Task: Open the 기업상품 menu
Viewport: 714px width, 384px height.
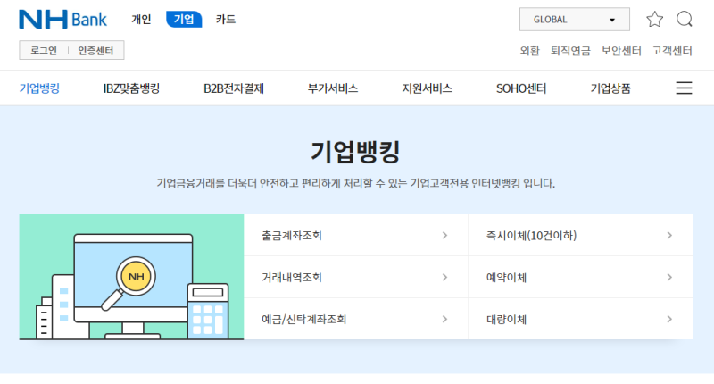Action: click(610, 88)
